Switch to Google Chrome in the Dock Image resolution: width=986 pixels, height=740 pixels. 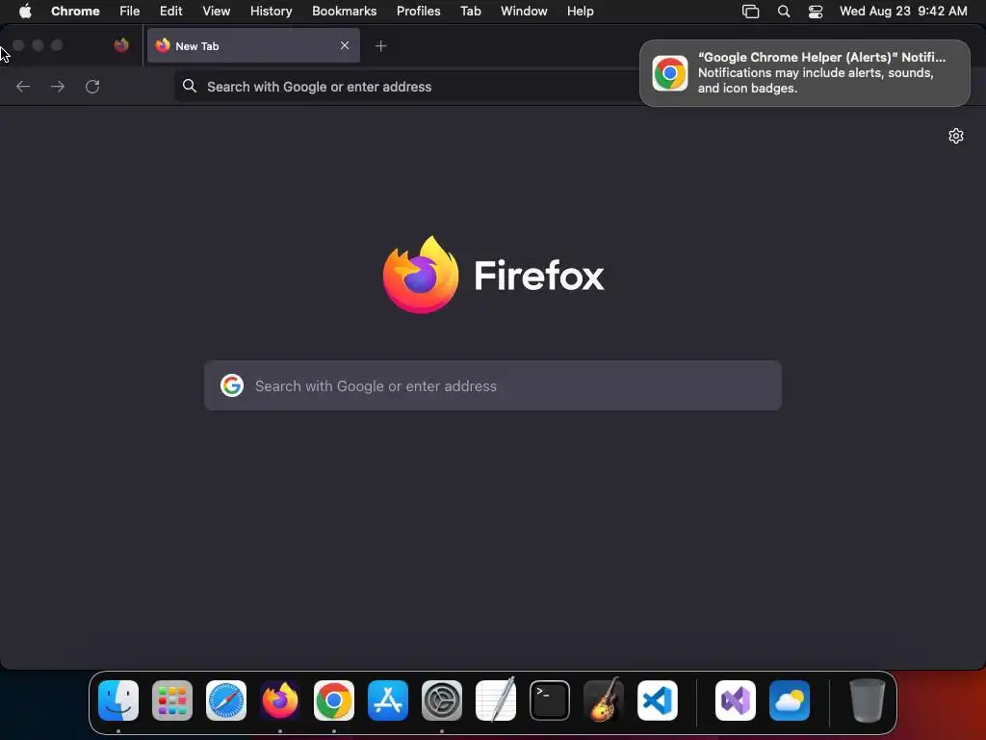pos(334,700)
